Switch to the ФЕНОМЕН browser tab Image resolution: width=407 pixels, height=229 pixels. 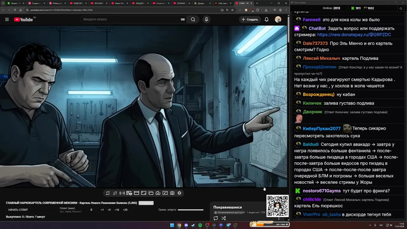click(99, 3)
